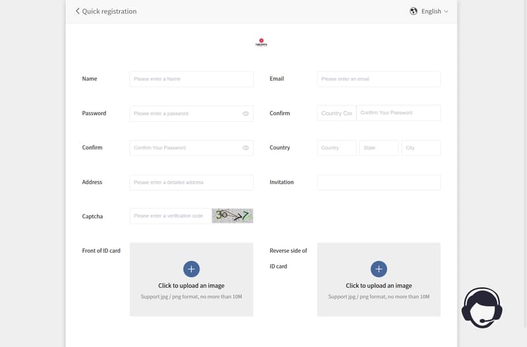Refresh the captcha image
The width and height of the screenshot is (527, 347).
click(233, 216)
